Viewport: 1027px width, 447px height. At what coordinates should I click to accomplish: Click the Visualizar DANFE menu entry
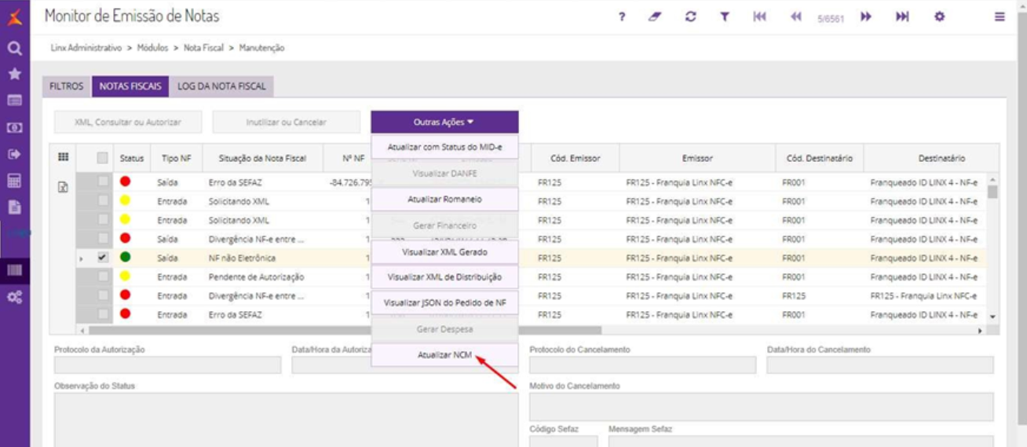pos(444,173)
